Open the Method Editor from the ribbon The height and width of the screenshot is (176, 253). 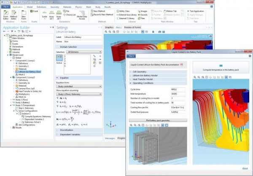click(x=13, y=15)
